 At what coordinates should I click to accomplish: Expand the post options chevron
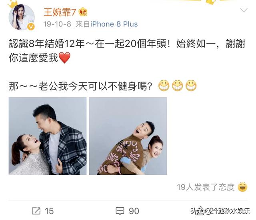click(x=244, y=10)
